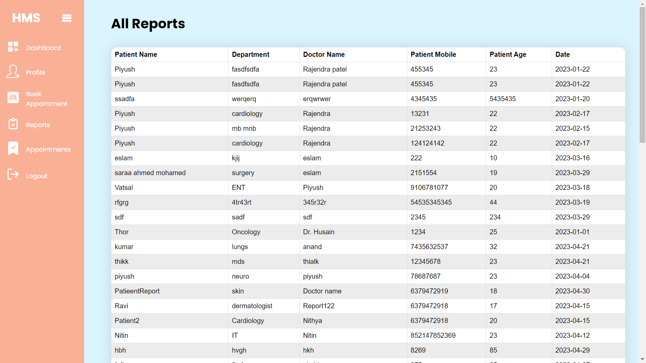The image size is (646, 363).
Task: Click the Appointments bookmark icon
Action: point(13,148)
